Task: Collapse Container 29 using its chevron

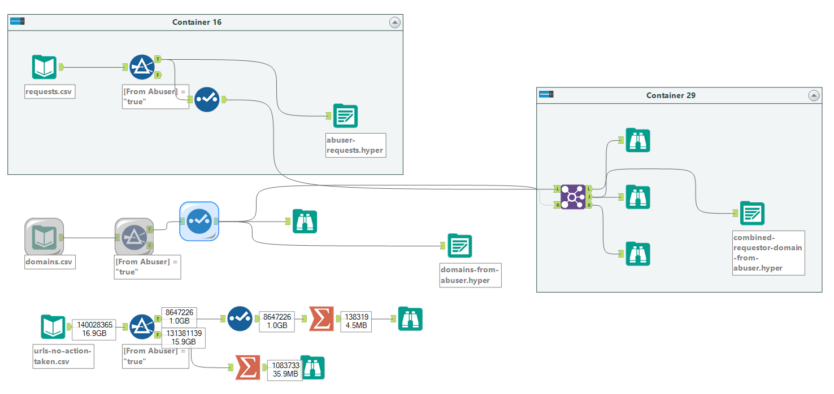Action: point(814,95)
